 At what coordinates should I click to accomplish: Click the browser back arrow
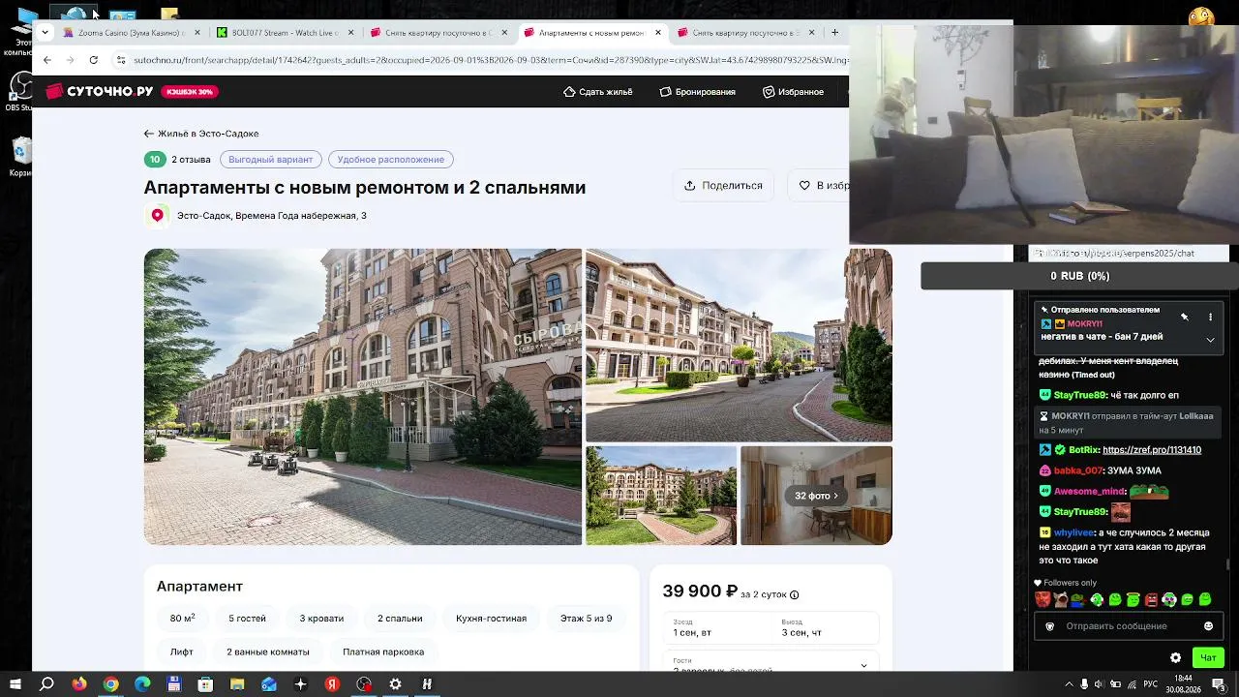coord(47,60)
